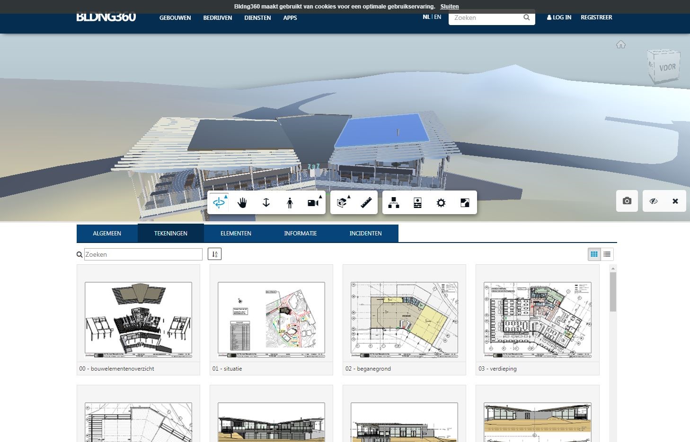The image size is (690, 442).
Task: Open the ELEMENTEN tab
Action: [236, 233]
